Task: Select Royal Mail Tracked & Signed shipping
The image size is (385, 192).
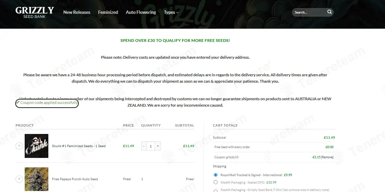Action: [x=216, y=175]
